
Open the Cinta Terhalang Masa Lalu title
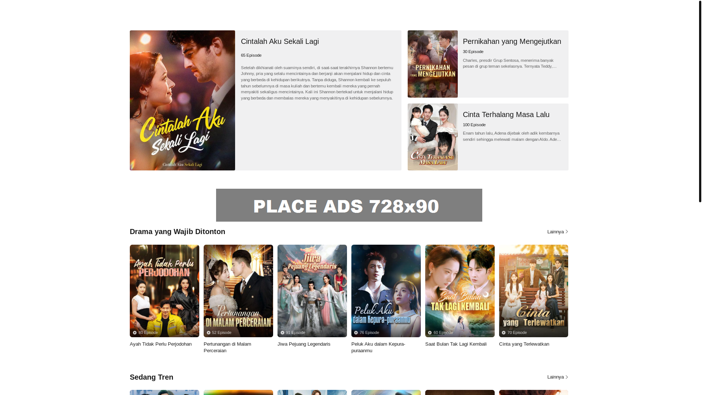click(506, 114)
